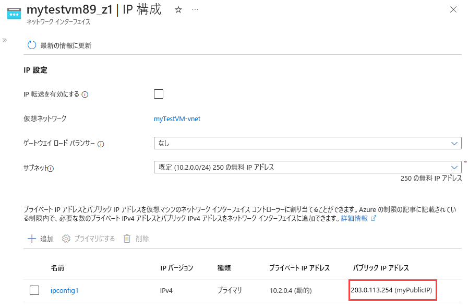Click the network interface resource icon

[14, 14]
